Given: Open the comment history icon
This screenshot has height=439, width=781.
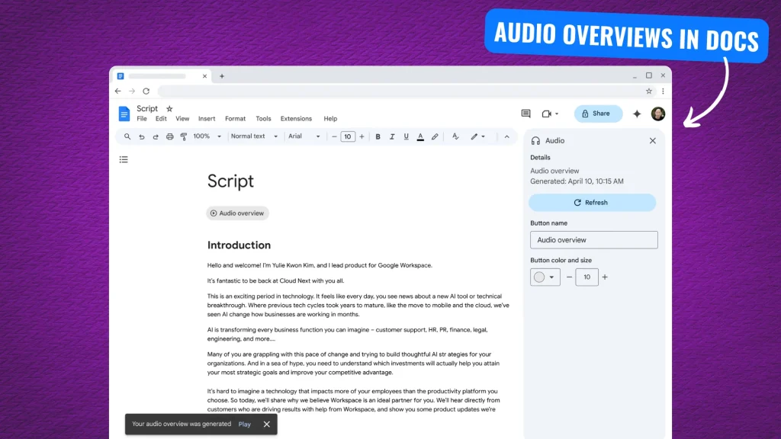Looking at the screenshot, I should 525,114.
